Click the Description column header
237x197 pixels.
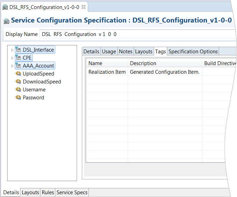point(143,63)
